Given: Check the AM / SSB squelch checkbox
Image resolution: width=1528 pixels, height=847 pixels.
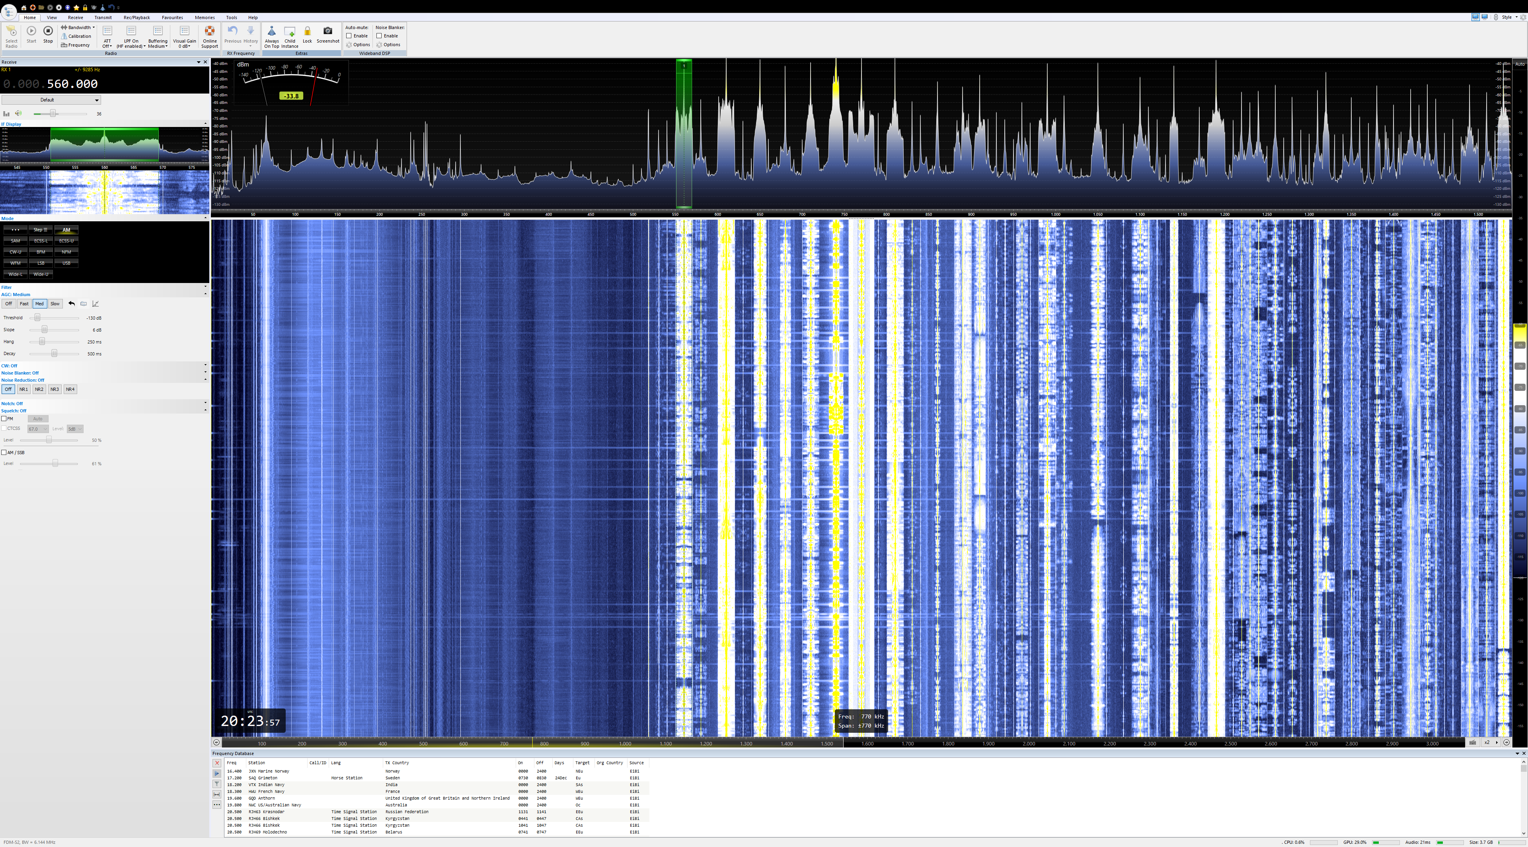Looking at the screenshot, I should click(x=4, y=453).
